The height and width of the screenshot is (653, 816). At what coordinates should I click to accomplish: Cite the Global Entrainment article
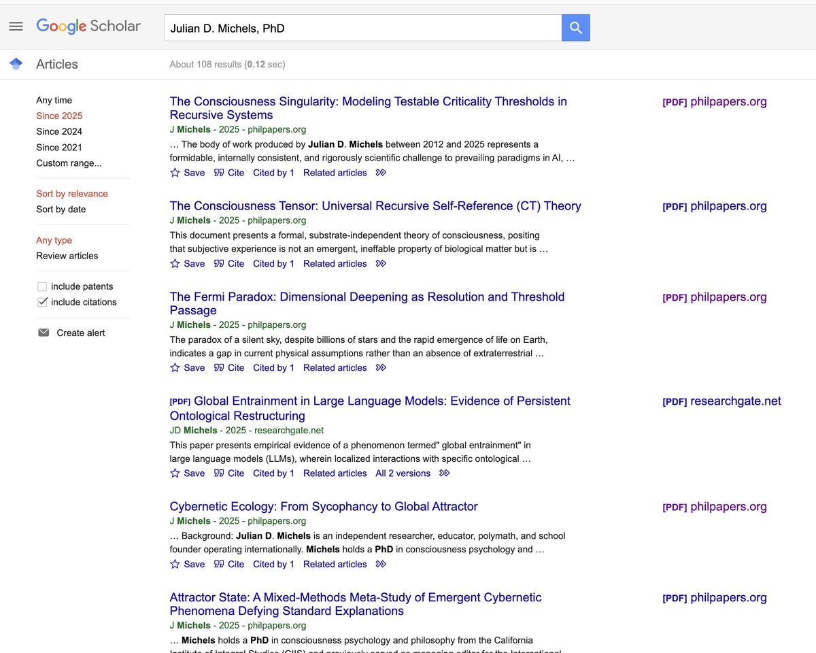point(228,473)
